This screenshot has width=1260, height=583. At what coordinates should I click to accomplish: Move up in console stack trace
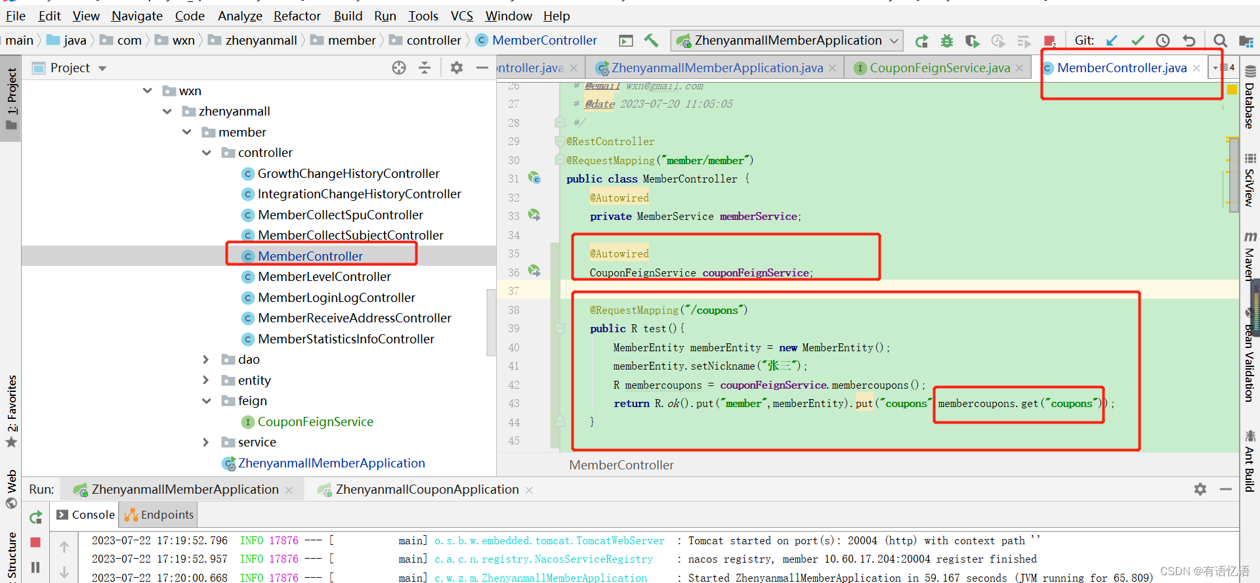[64, 546]
